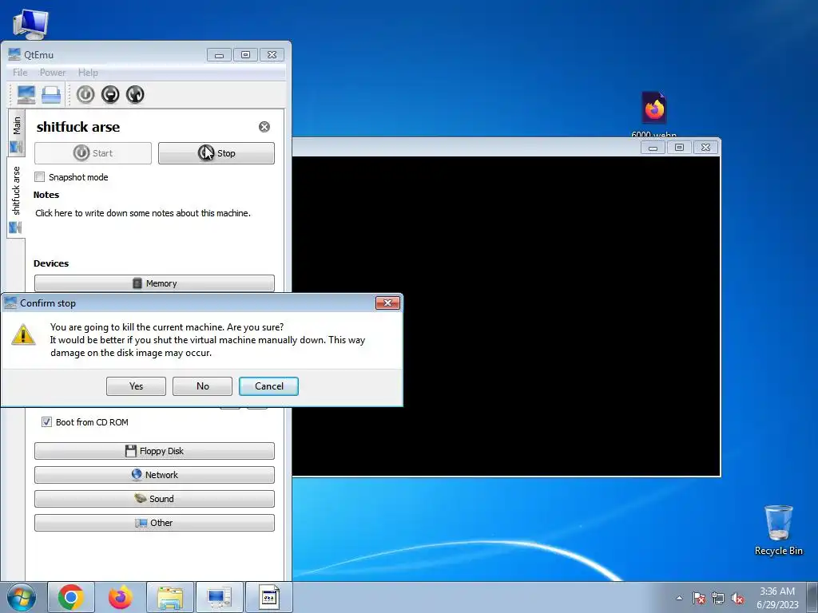The width and height of the screenshot is (818, 613).
Task: Click the Computer desktop icon
Action: pos(30,24)
